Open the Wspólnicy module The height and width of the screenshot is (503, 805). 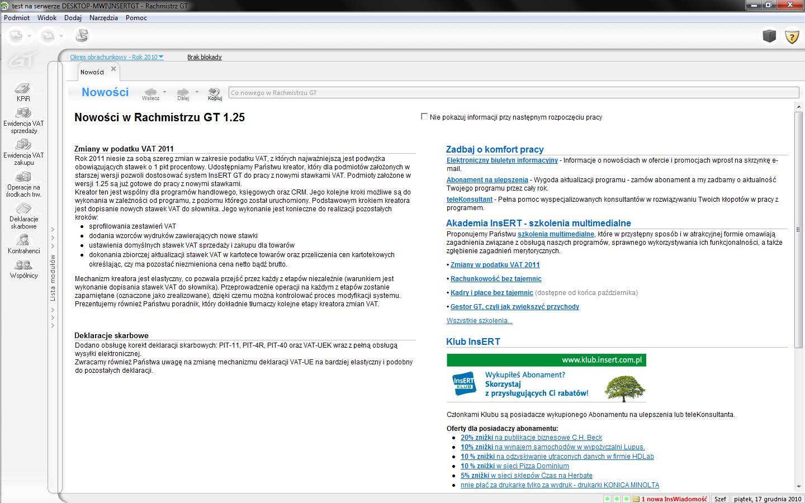23,269
